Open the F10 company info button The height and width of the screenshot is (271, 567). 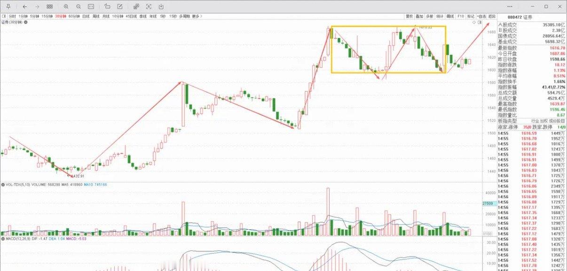[x=461, y=16]
